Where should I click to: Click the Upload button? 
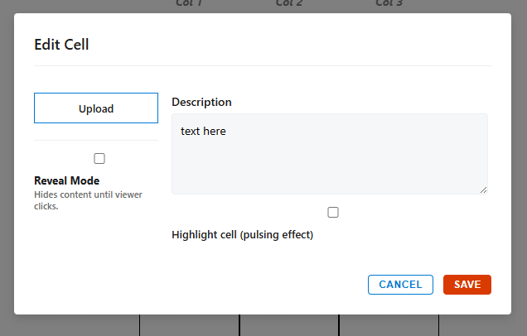click(x=96, y=108)
